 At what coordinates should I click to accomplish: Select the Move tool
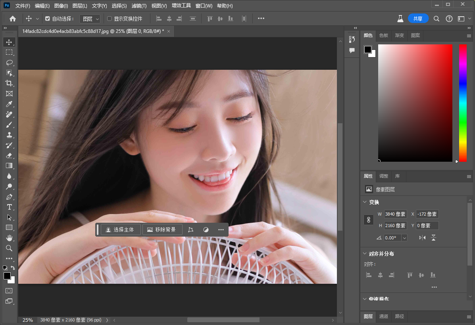click(x=10, y=42)
